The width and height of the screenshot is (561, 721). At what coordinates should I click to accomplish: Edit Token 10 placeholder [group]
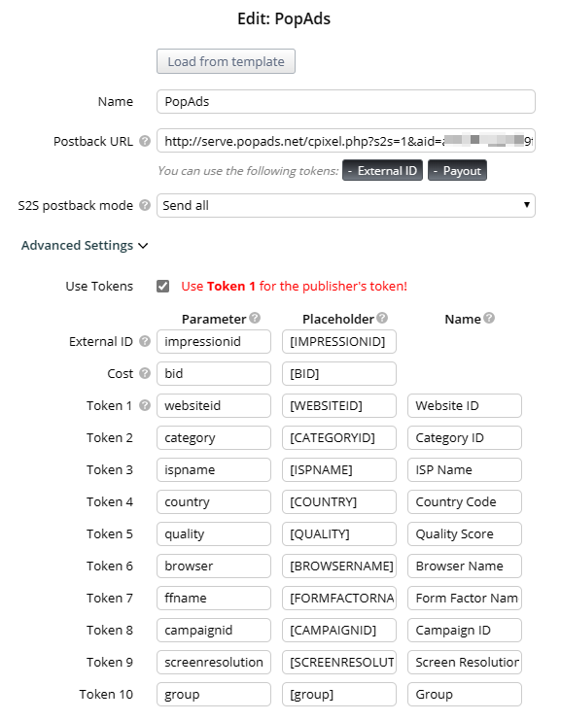click(x=339, y=694)
